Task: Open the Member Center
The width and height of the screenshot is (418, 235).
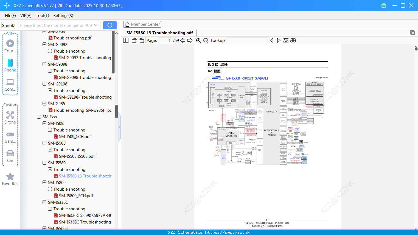Action: pyautogui.click(x=142, y=24)
